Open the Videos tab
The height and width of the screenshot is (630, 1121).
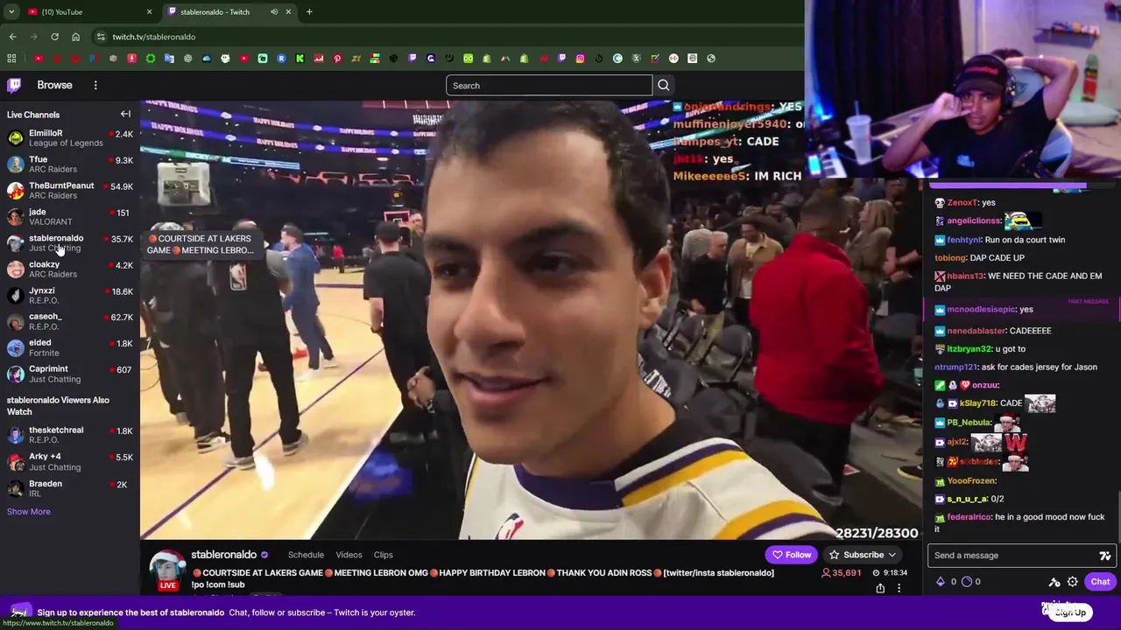pyautogui.click(x=349, y=555)
